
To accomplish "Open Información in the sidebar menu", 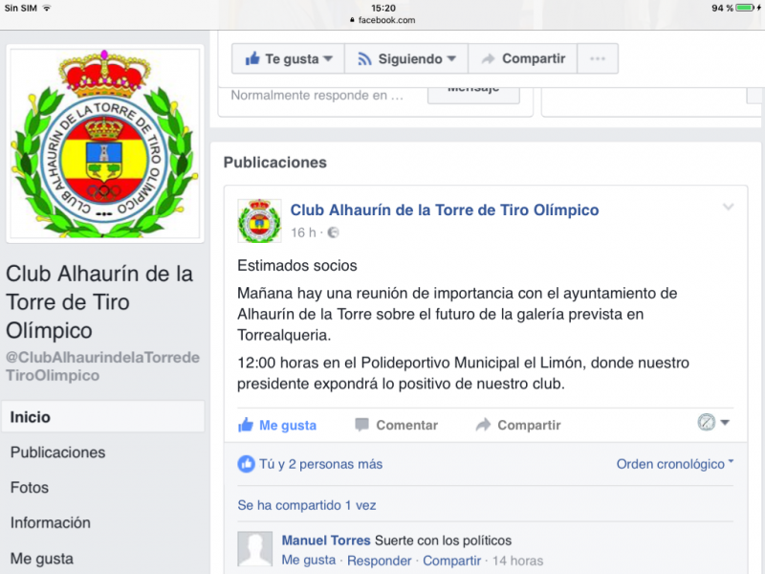I will 51,522.
